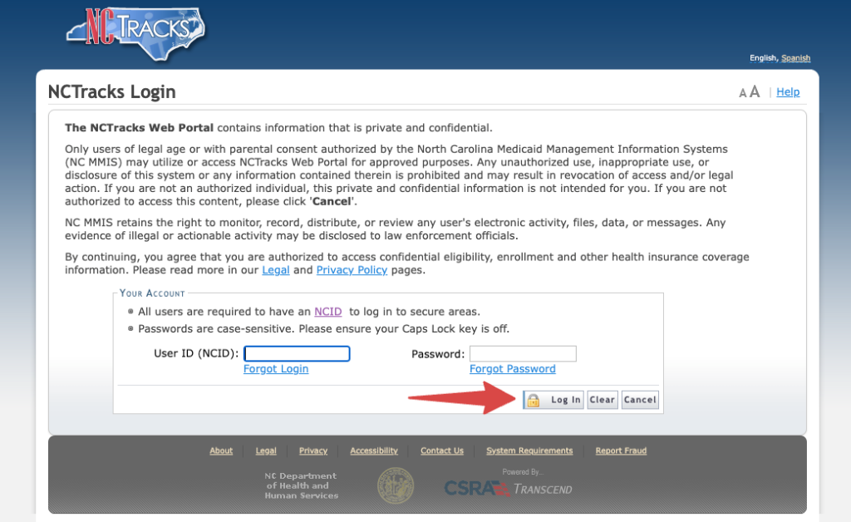Screen dimensions: 851x522
Task: View the System Requirements page
Action: (529, 451)
